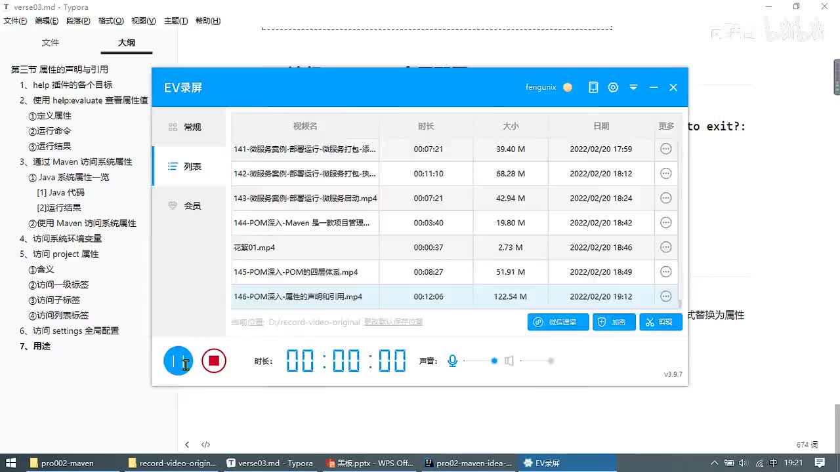Open more options for video 146 row
Screen dimensions: 840x472
[666, 296]
